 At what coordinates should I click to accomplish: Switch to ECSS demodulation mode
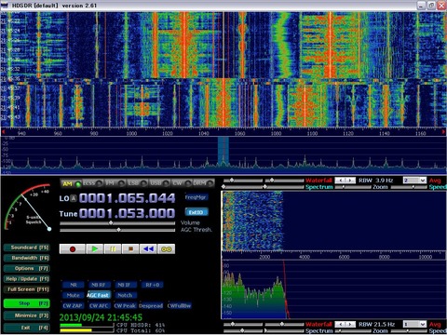click(92, 183)
